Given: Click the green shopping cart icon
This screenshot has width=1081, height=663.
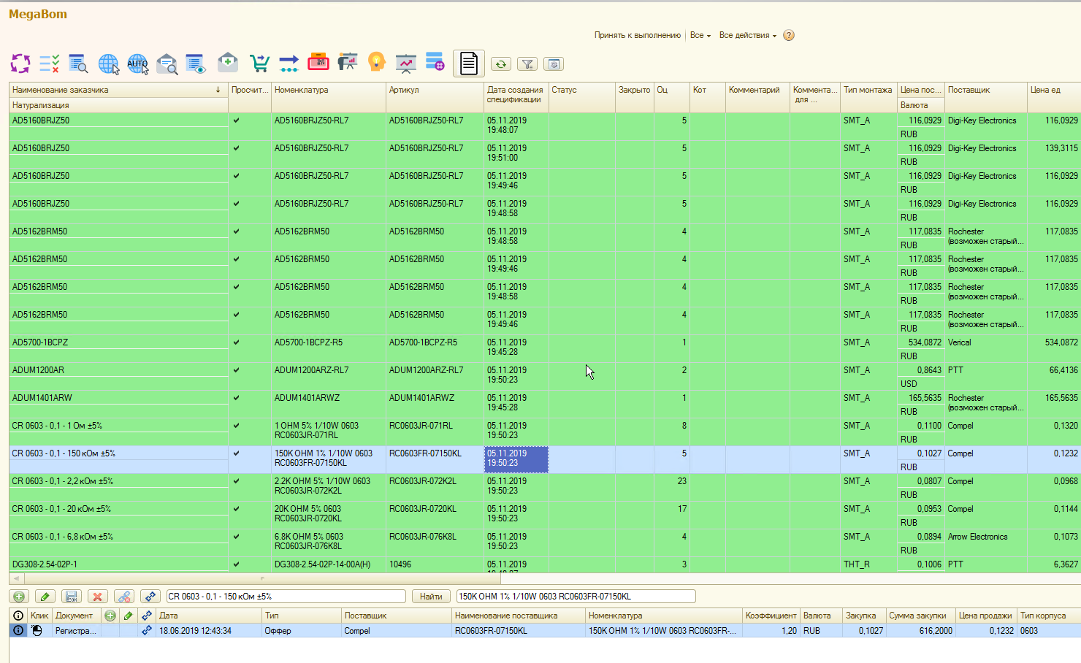Looking at the screenshot, I should coord(259,64).
